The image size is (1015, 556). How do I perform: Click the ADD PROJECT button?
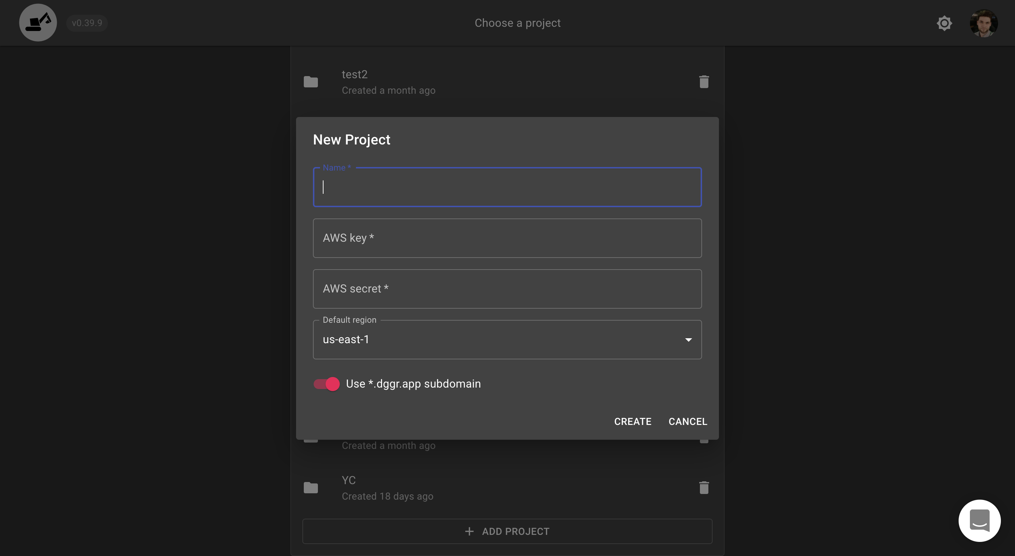[507, 531]
